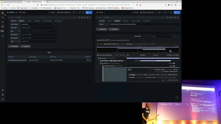Disable the query with eye icon, right pane
Screen dimensions: 221x124
pyautogui.click(x=173, y=18)
